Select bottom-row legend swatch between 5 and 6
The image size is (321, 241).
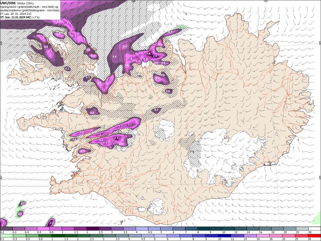coord(160,236)
